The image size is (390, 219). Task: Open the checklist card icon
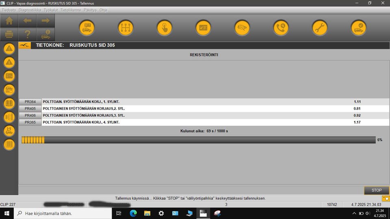(x=203, y=28)
